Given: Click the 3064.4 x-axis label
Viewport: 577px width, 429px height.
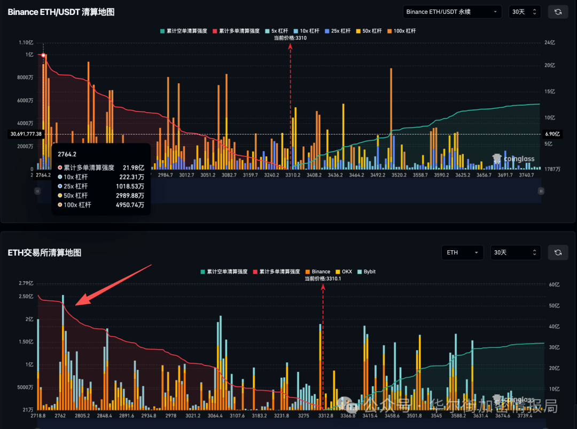Looking at the screenshot, I should pos(215,416).
